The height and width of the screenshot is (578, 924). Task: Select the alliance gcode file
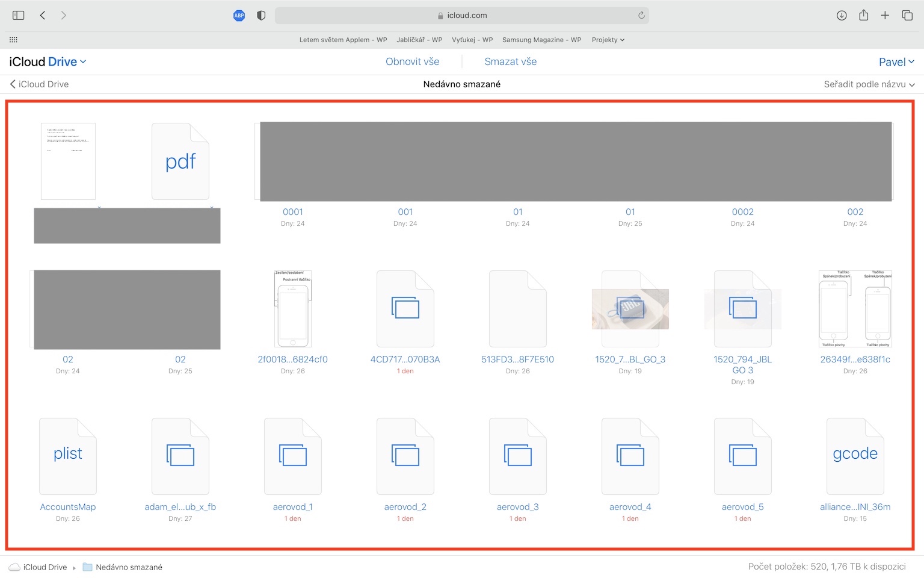point(855,456)
